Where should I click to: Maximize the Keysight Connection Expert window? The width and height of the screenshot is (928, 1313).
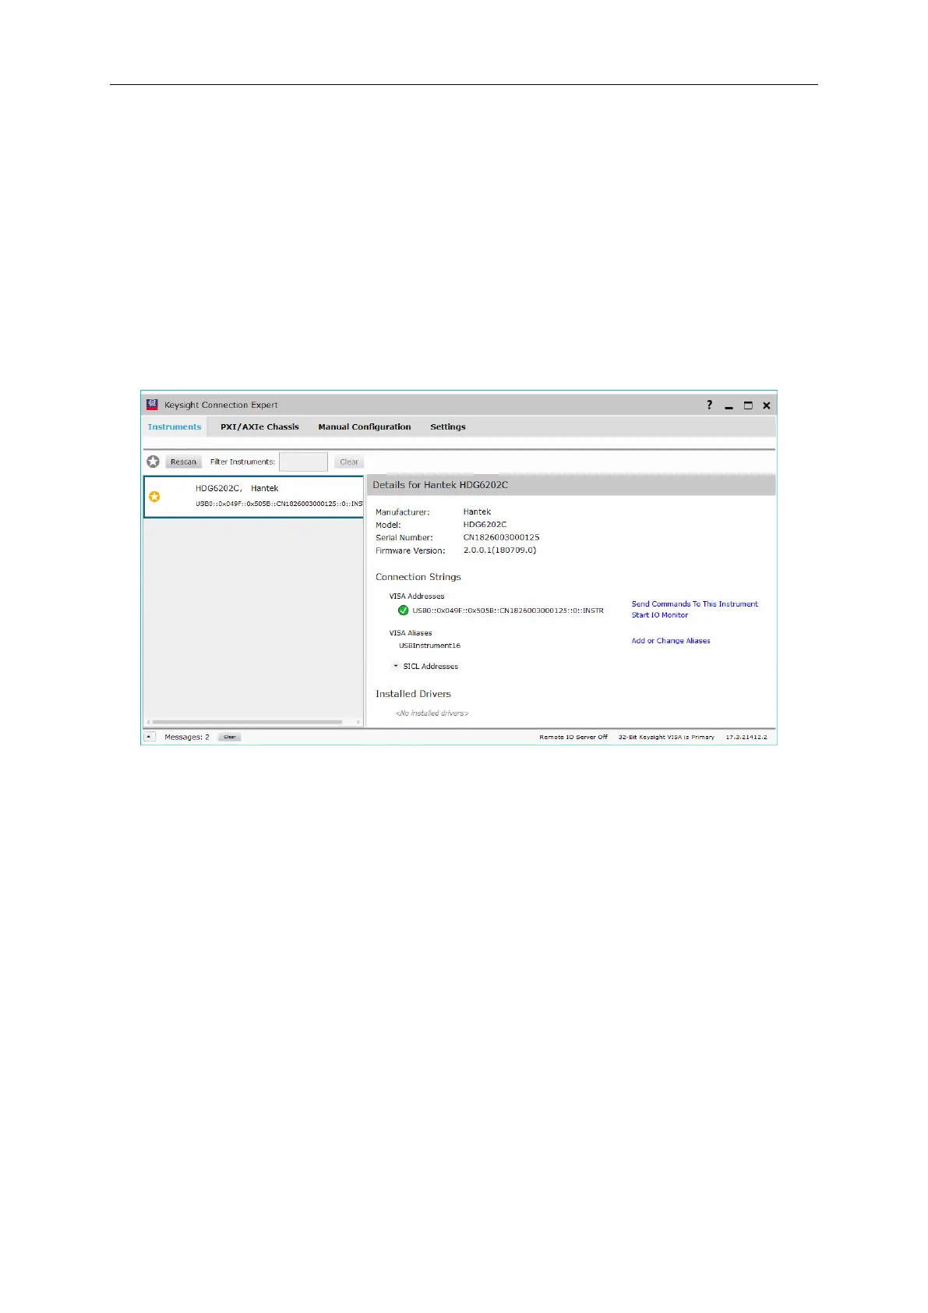tap(748, 405)
